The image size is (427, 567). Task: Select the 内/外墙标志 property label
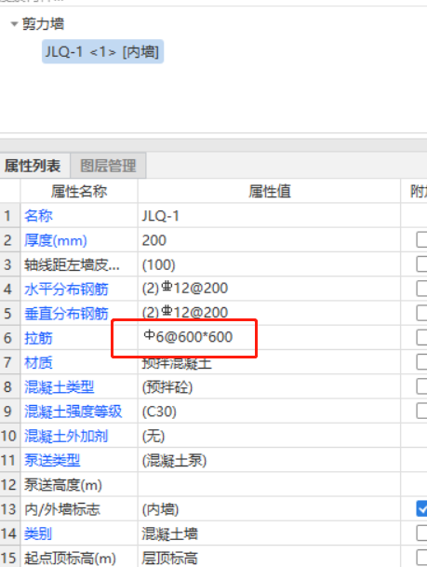(x=62, y=509)
